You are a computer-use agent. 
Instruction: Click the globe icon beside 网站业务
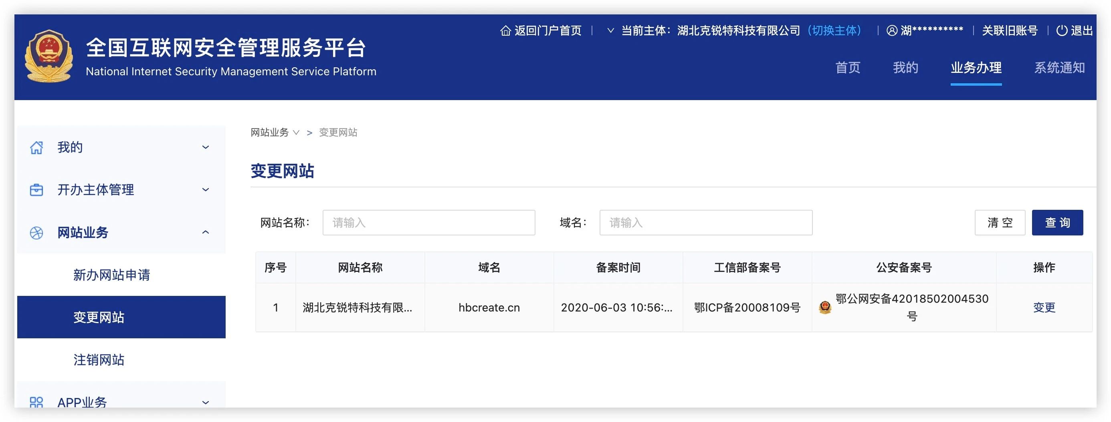click(x=36, y=233)
